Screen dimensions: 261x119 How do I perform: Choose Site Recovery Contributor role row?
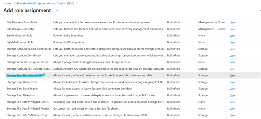[x=22, y=22]
